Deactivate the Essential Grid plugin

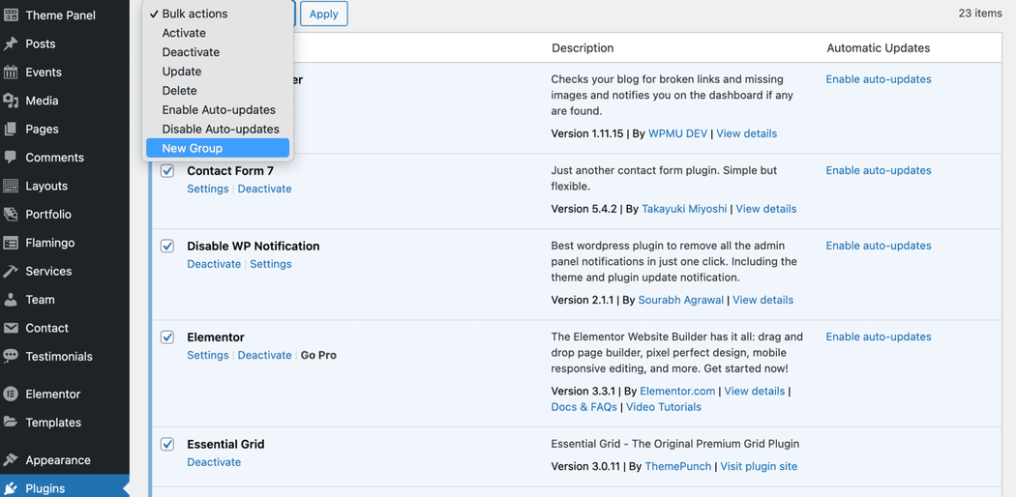coord(214,462)
